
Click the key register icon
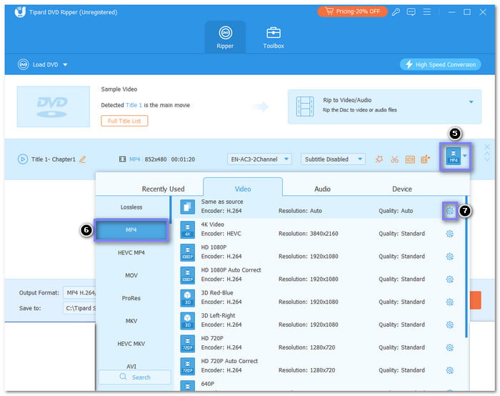tap(396, 12)
